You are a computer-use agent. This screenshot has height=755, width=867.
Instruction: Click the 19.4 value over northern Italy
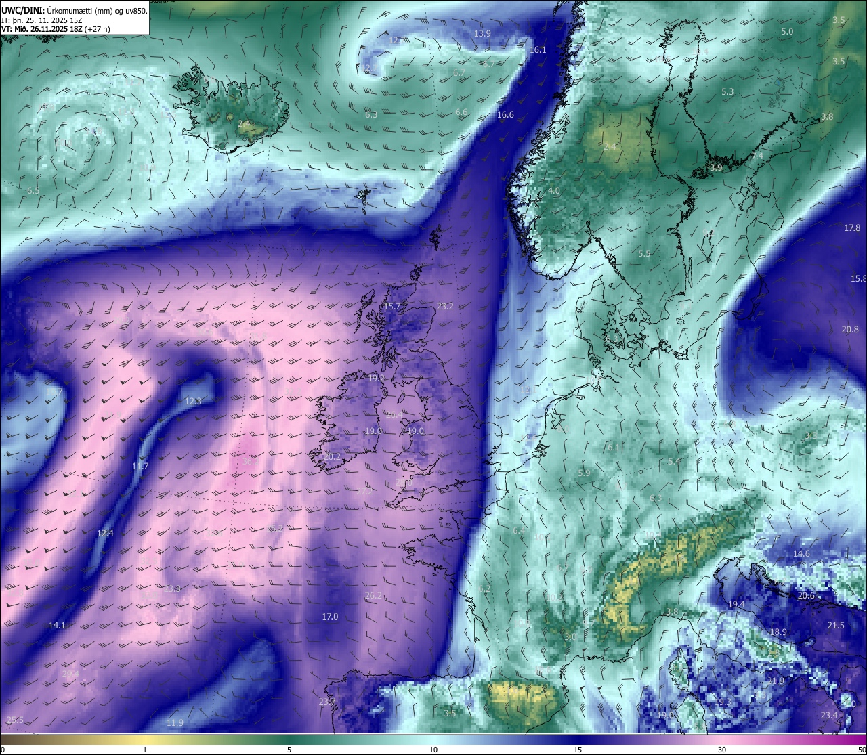click(736, 605)
